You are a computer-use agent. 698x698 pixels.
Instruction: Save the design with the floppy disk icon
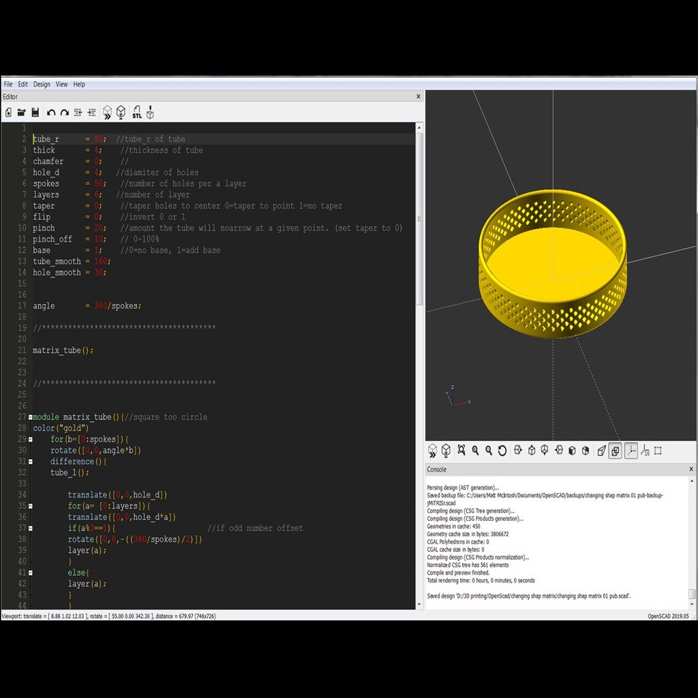[x=35, y=112]
